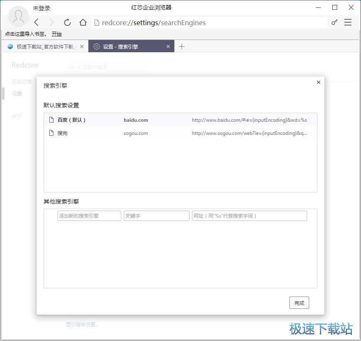The height and width of the screenshot is (341, 361).
Task: Close the 设置 - 搜索引擎 tab
Action: click(x=168, y=46)
